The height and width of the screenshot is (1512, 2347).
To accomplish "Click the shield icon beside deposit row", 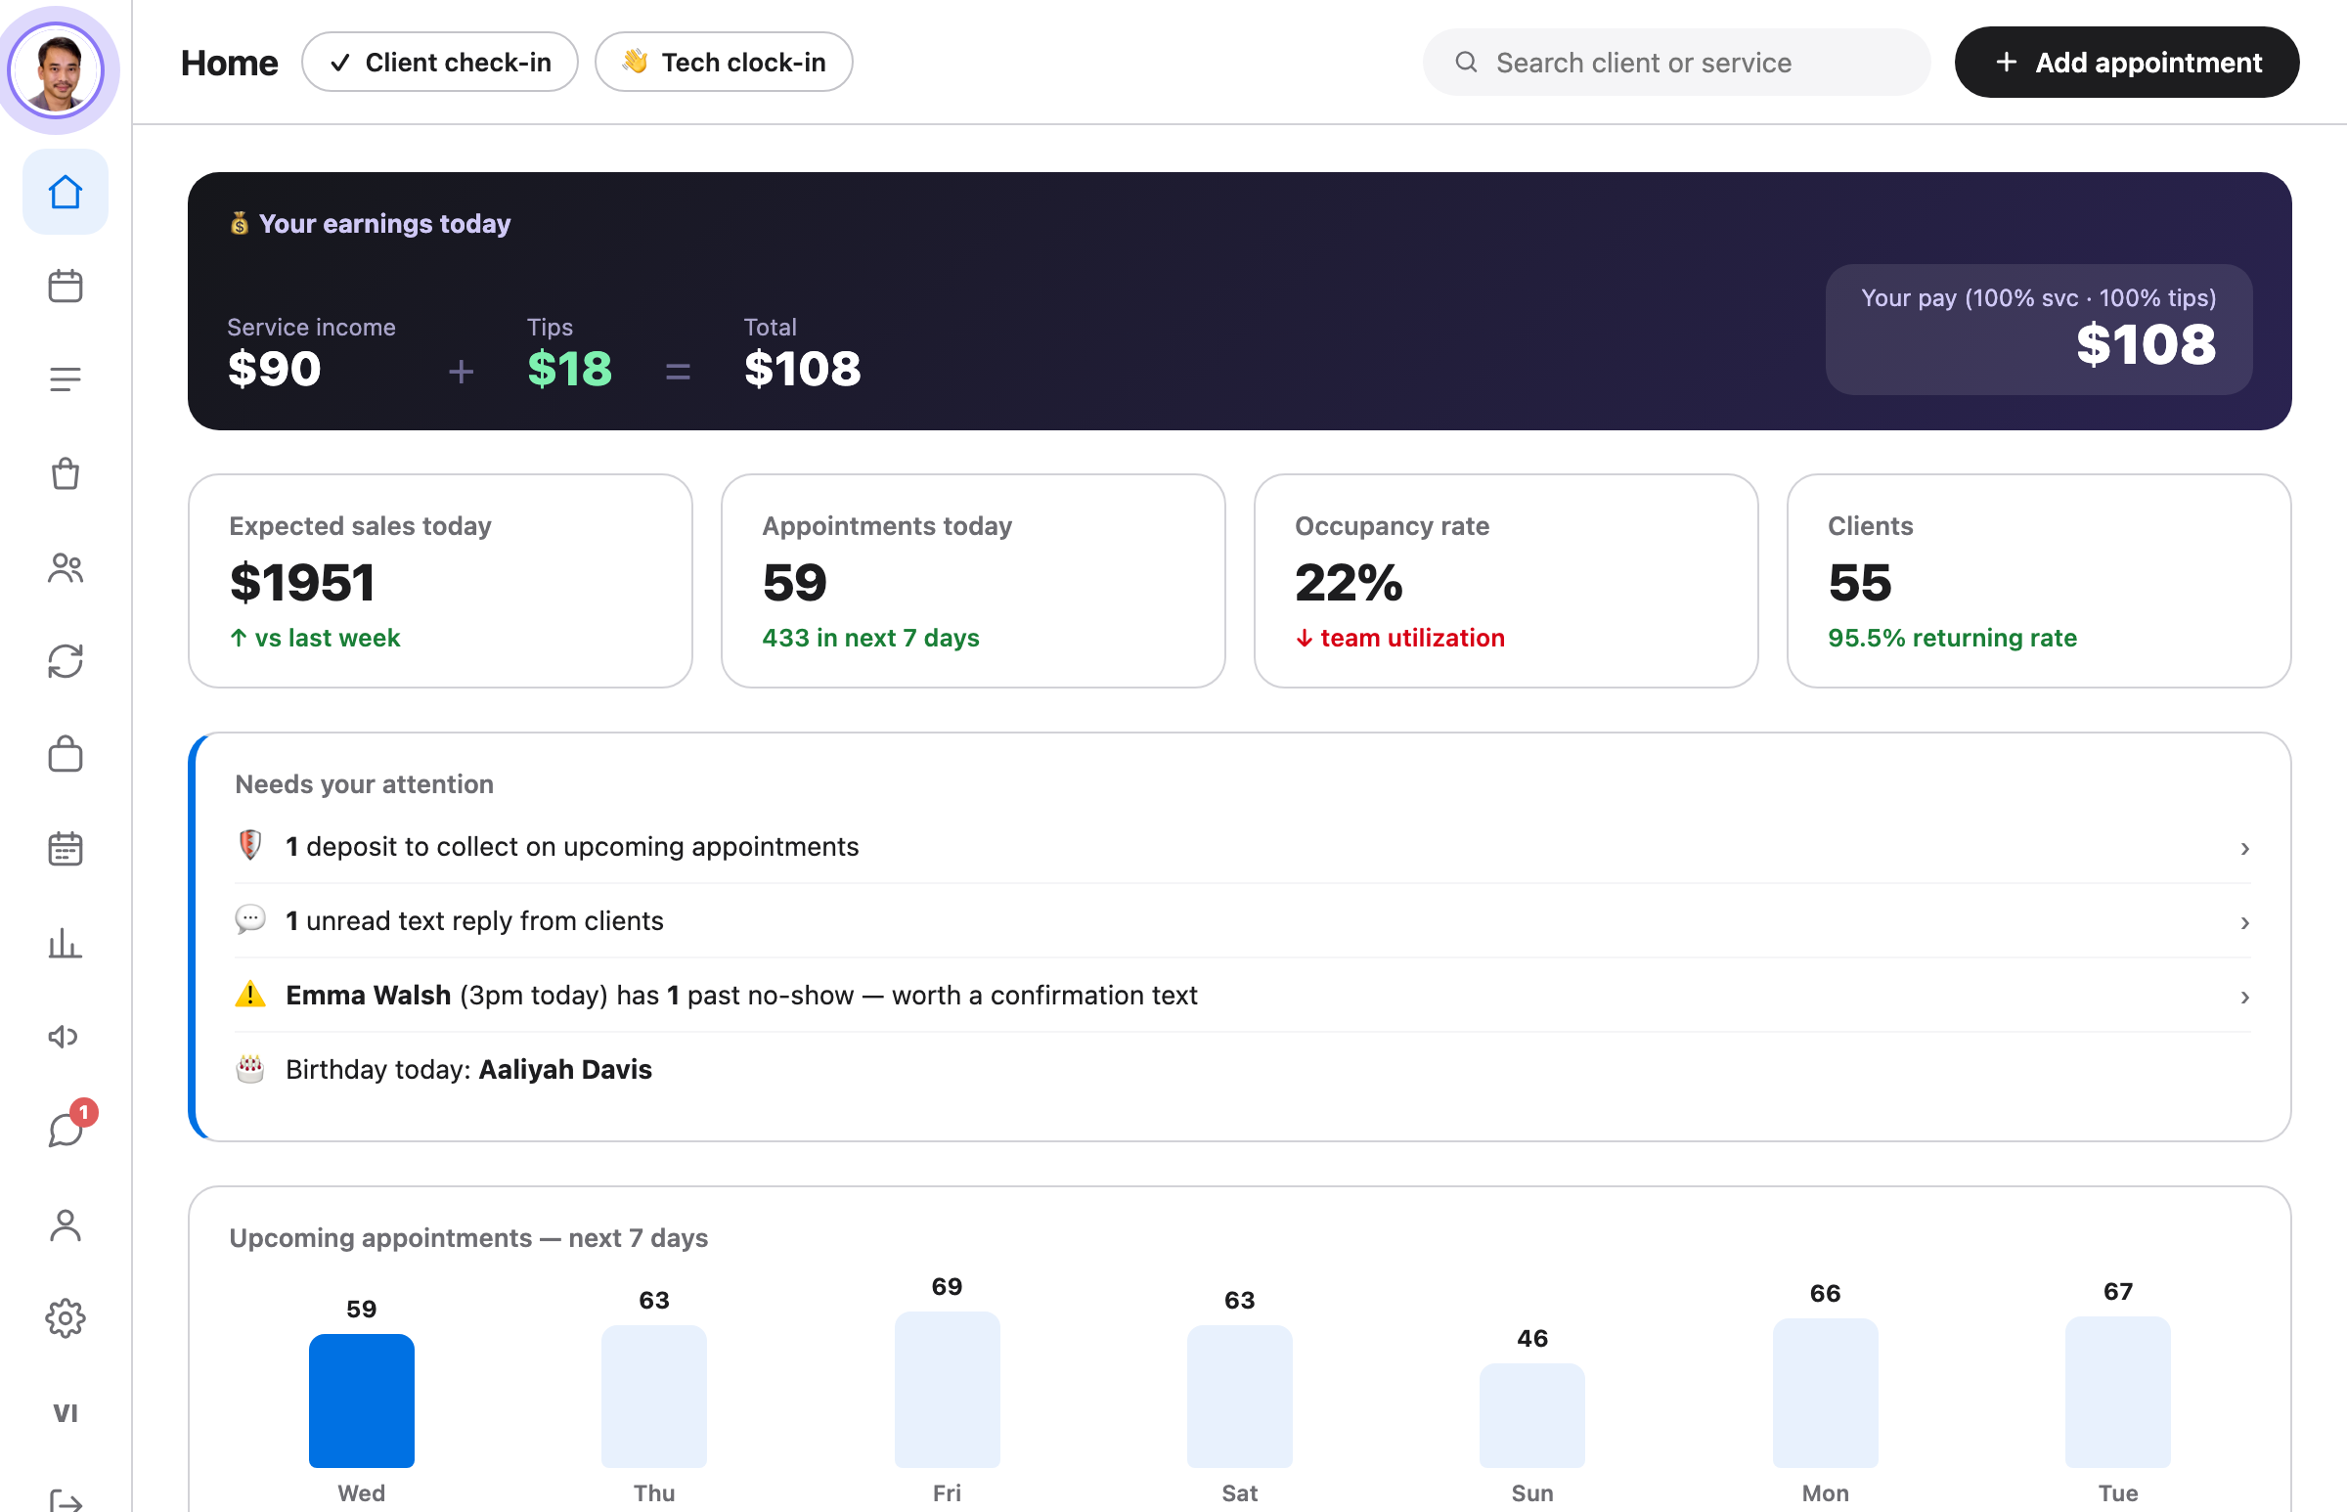I will pyautogui.click(x=250, y=845).
